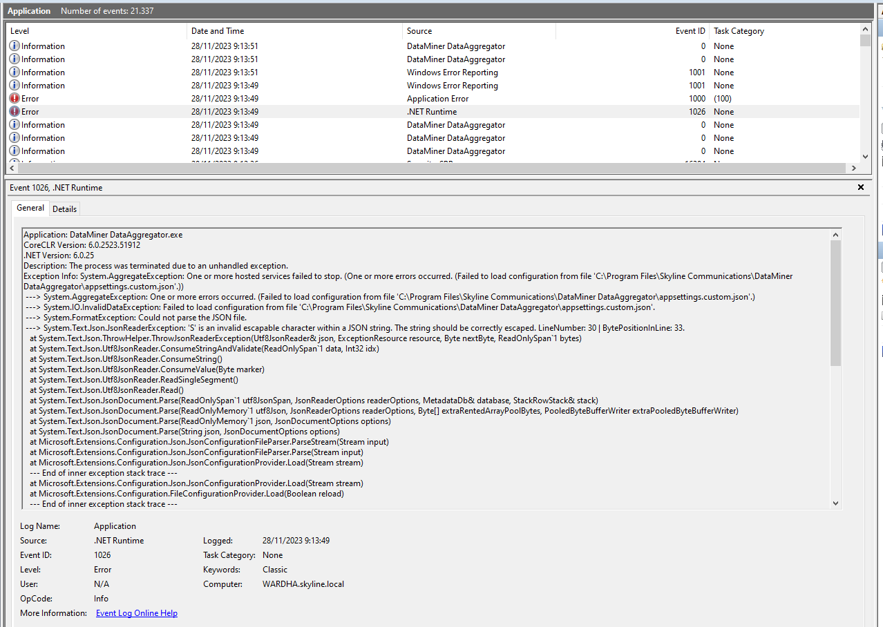Click the 'Utf8JsonReader.ConsumeString()' stack trace line

pyautogui.click(x=126, y=359)
